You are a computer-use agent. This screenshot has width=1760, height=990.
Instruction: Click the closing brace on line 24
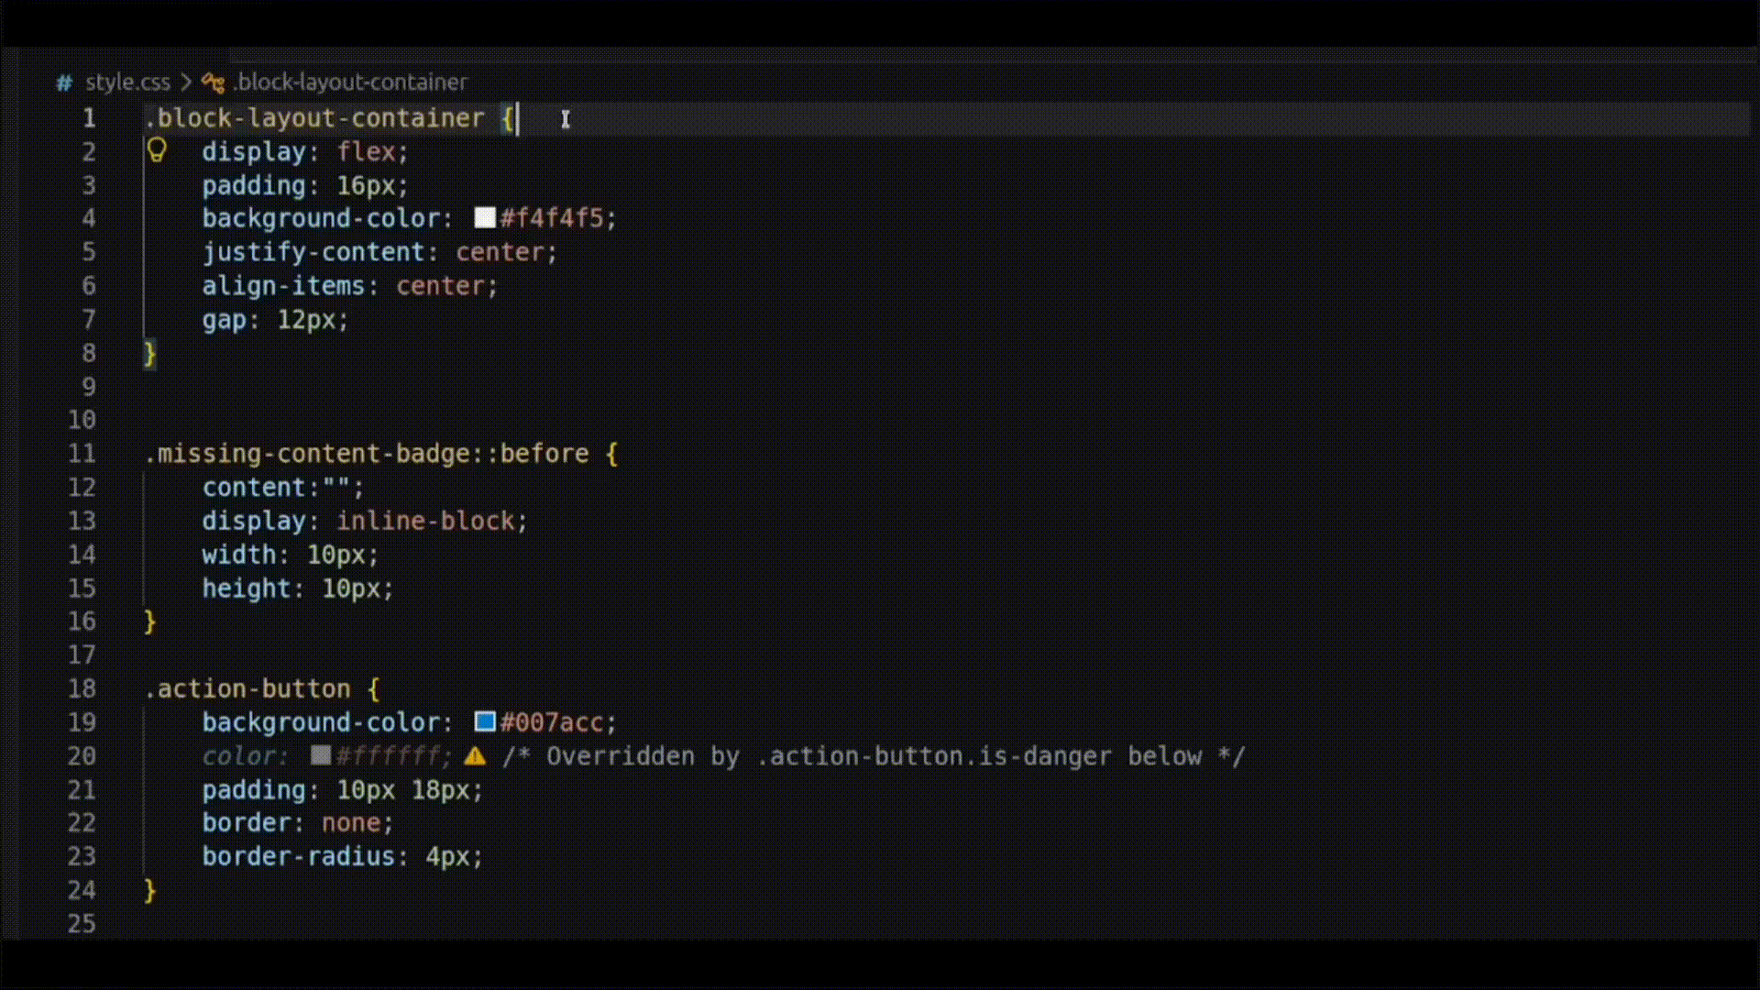click(x=150, y=891)
